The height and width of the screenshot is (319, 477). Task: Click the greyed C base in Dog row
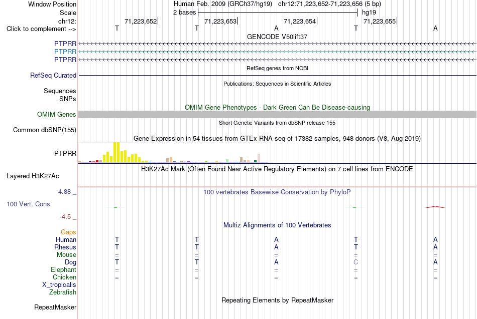coord(355,262)
